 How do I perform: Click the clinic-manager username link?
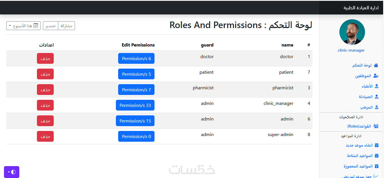click(x=351, y=50)
